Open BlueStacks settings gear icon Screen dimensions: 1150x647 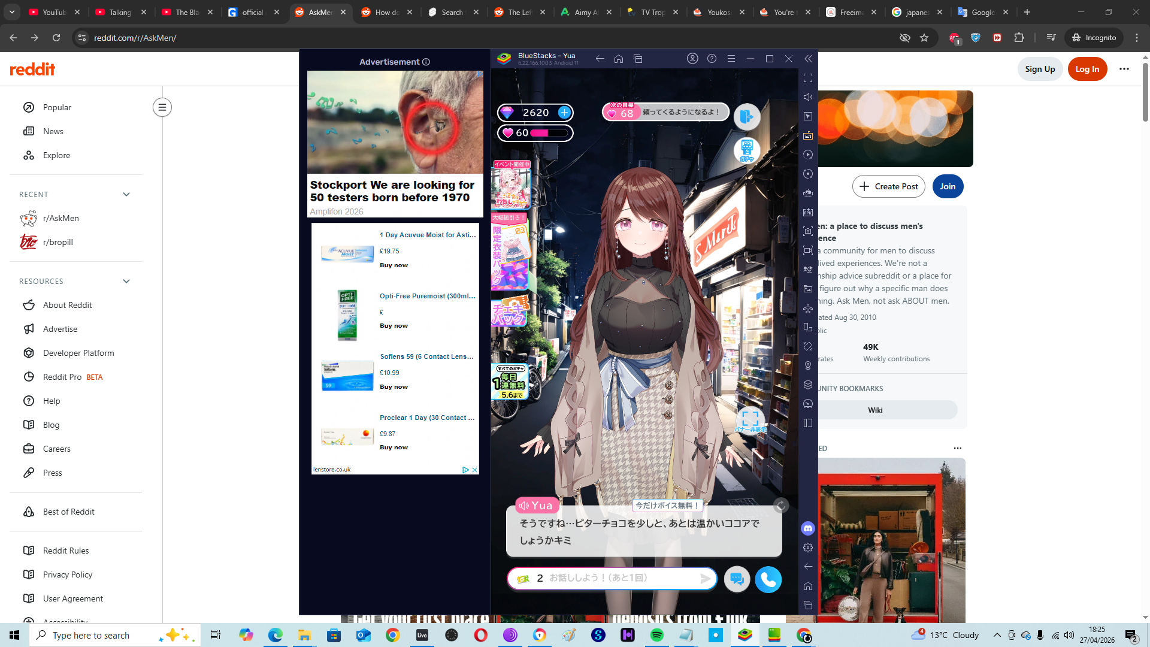coord(808,548)
